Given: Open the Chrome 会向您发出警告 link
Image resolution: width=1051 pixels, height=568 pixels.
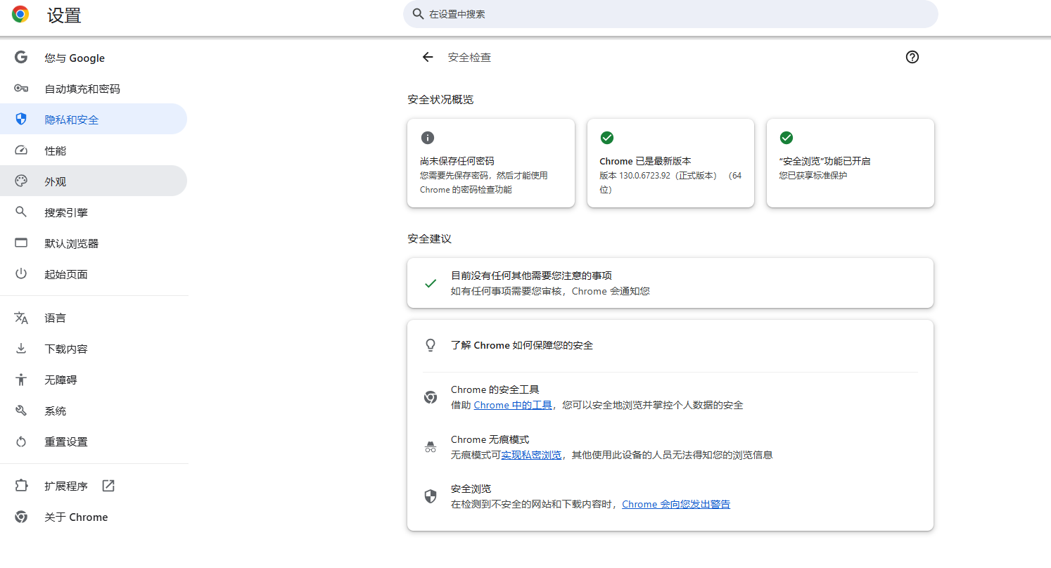Looking at the screenshot, I should pyautogui.click(x=676, y=504).
